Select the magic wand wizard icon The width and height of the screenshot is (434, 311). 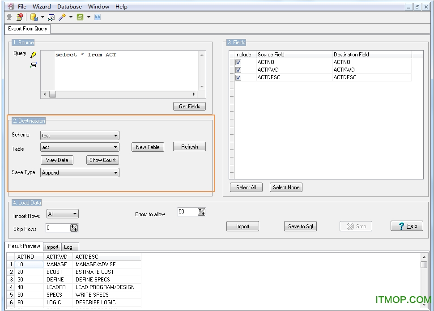(x=62, y=17)
